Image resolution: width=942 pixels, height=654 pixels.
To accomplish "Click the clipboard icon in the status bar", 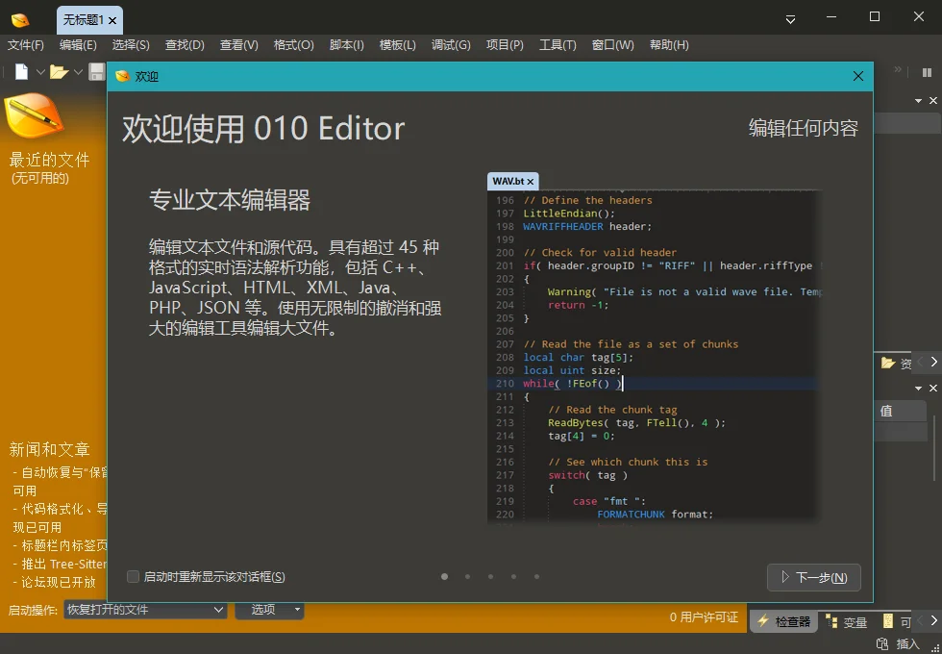I will coord(882,643).
